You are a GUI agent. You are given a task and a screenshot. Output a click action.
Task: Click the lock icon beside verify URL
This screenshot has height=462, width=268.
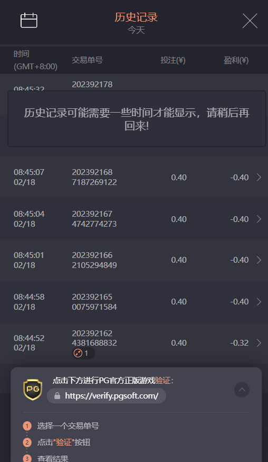[57, 396]
